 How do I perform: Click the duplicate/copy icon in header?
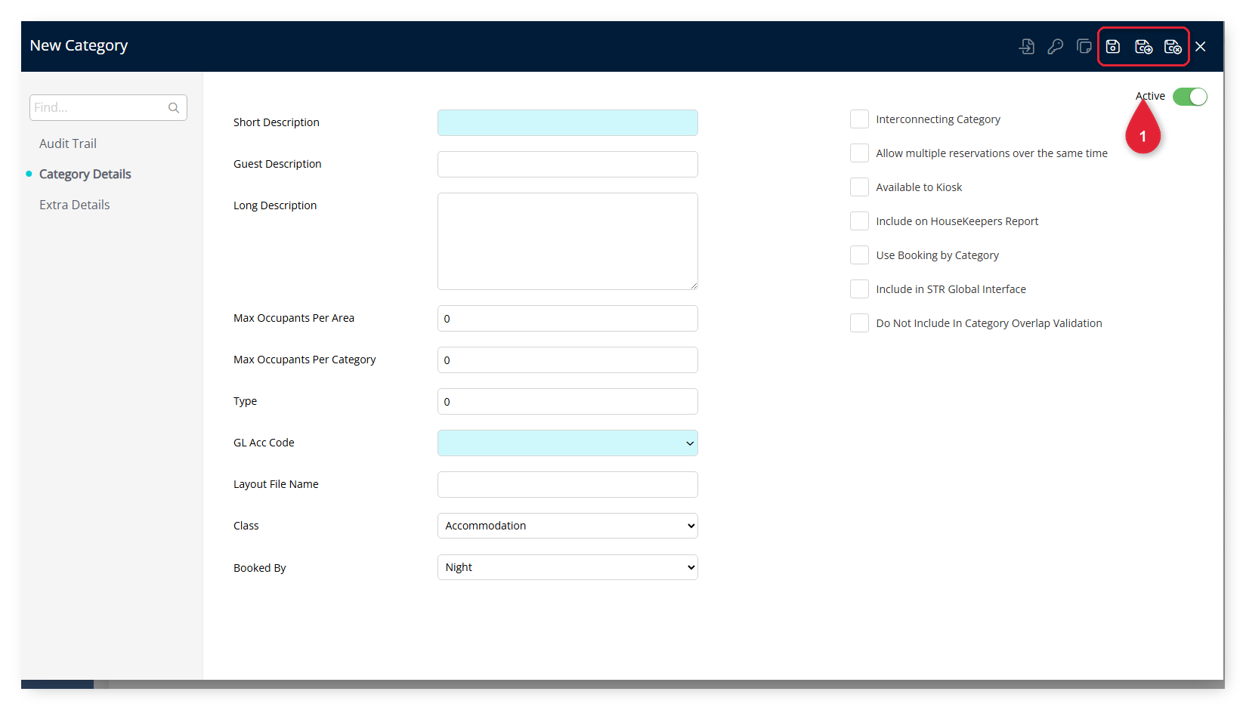coord(1084,47)
